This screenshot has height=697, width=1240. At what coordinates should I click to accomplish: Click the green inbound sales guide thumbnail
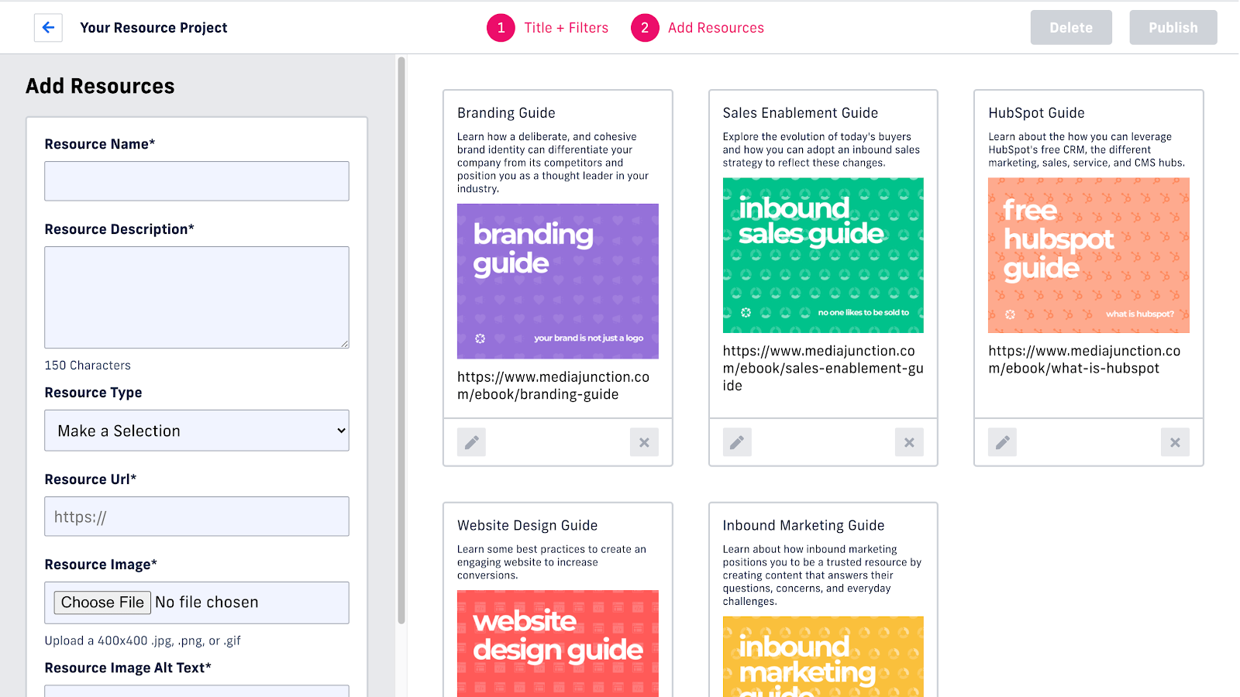823,256
